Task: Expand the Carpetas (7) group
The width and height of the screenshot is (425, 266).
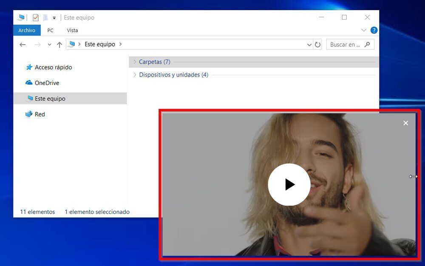Action: pyautogui.click(x=135, y=62)
